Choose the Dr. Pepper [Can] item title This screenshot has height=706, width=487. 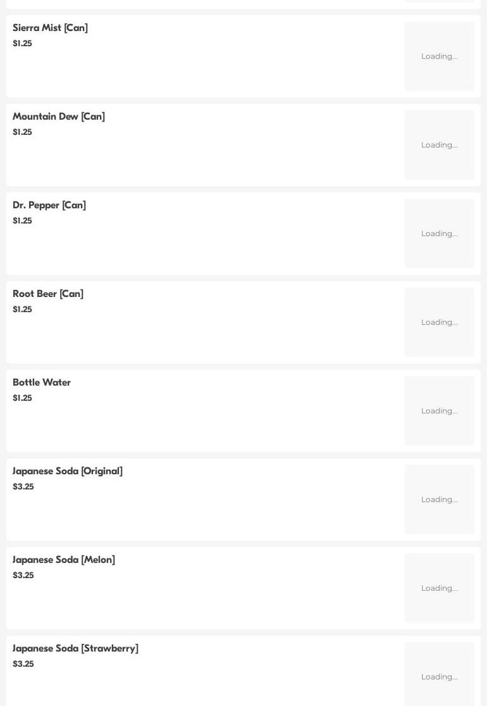pos(49,205)
